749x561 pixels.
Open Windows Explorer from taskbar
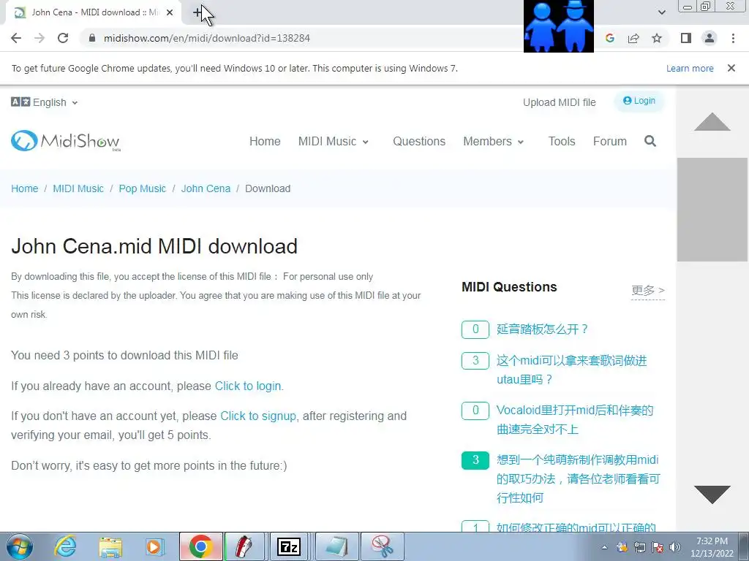111,546
